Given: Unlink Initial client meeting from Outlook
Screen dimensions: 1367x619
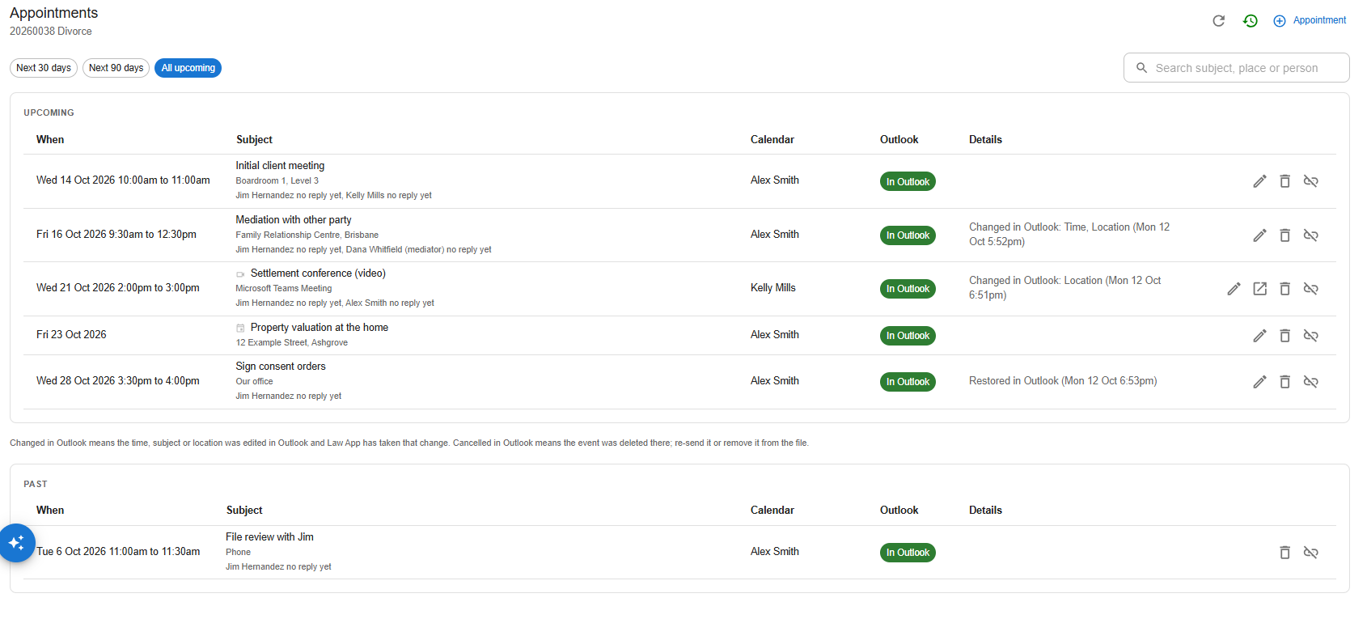Looking at the screenshot, I should tap(1311, 181).
